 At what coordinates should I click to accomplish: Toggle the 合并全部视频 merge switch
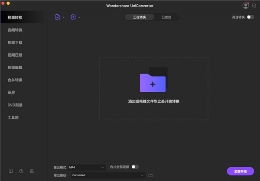[x=135, y=167]
